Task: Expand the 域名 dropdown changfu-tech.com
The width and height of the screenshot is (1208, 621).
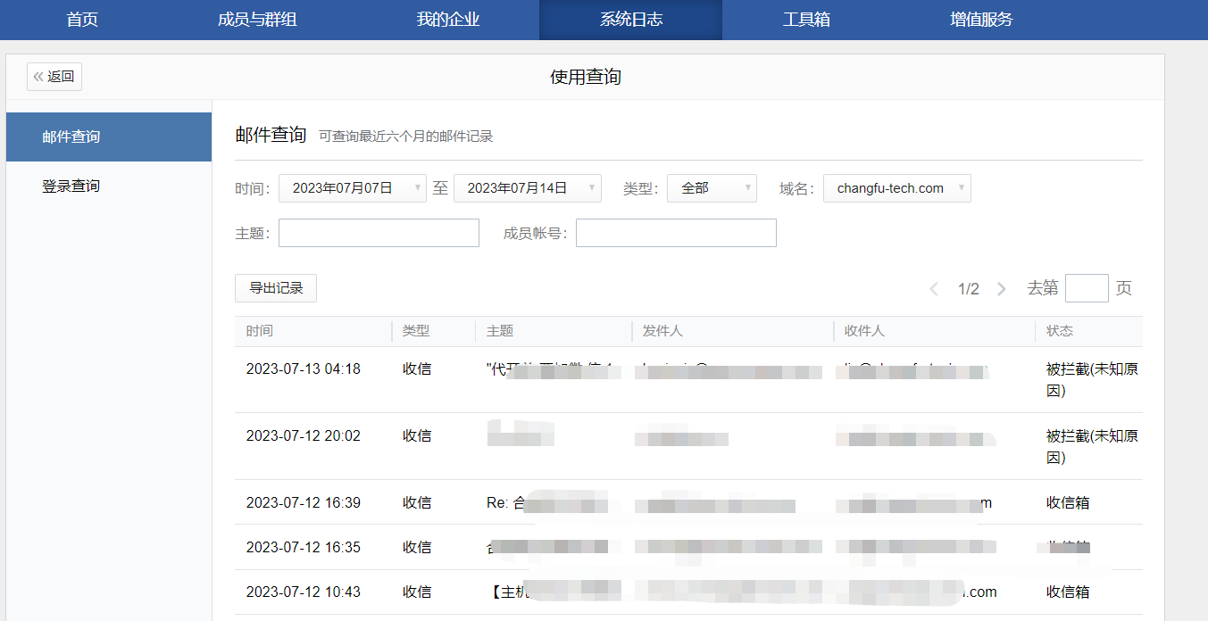Action: coord(896,188)
